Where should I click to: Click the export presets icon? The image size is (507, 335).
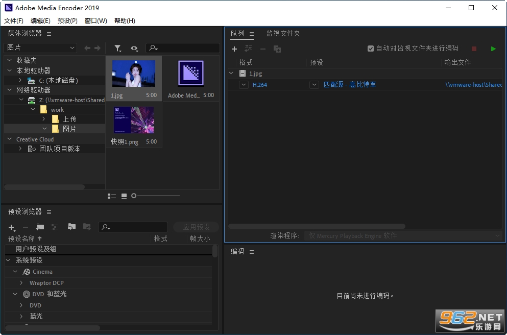pyautogui.click(x=87, y=227)
